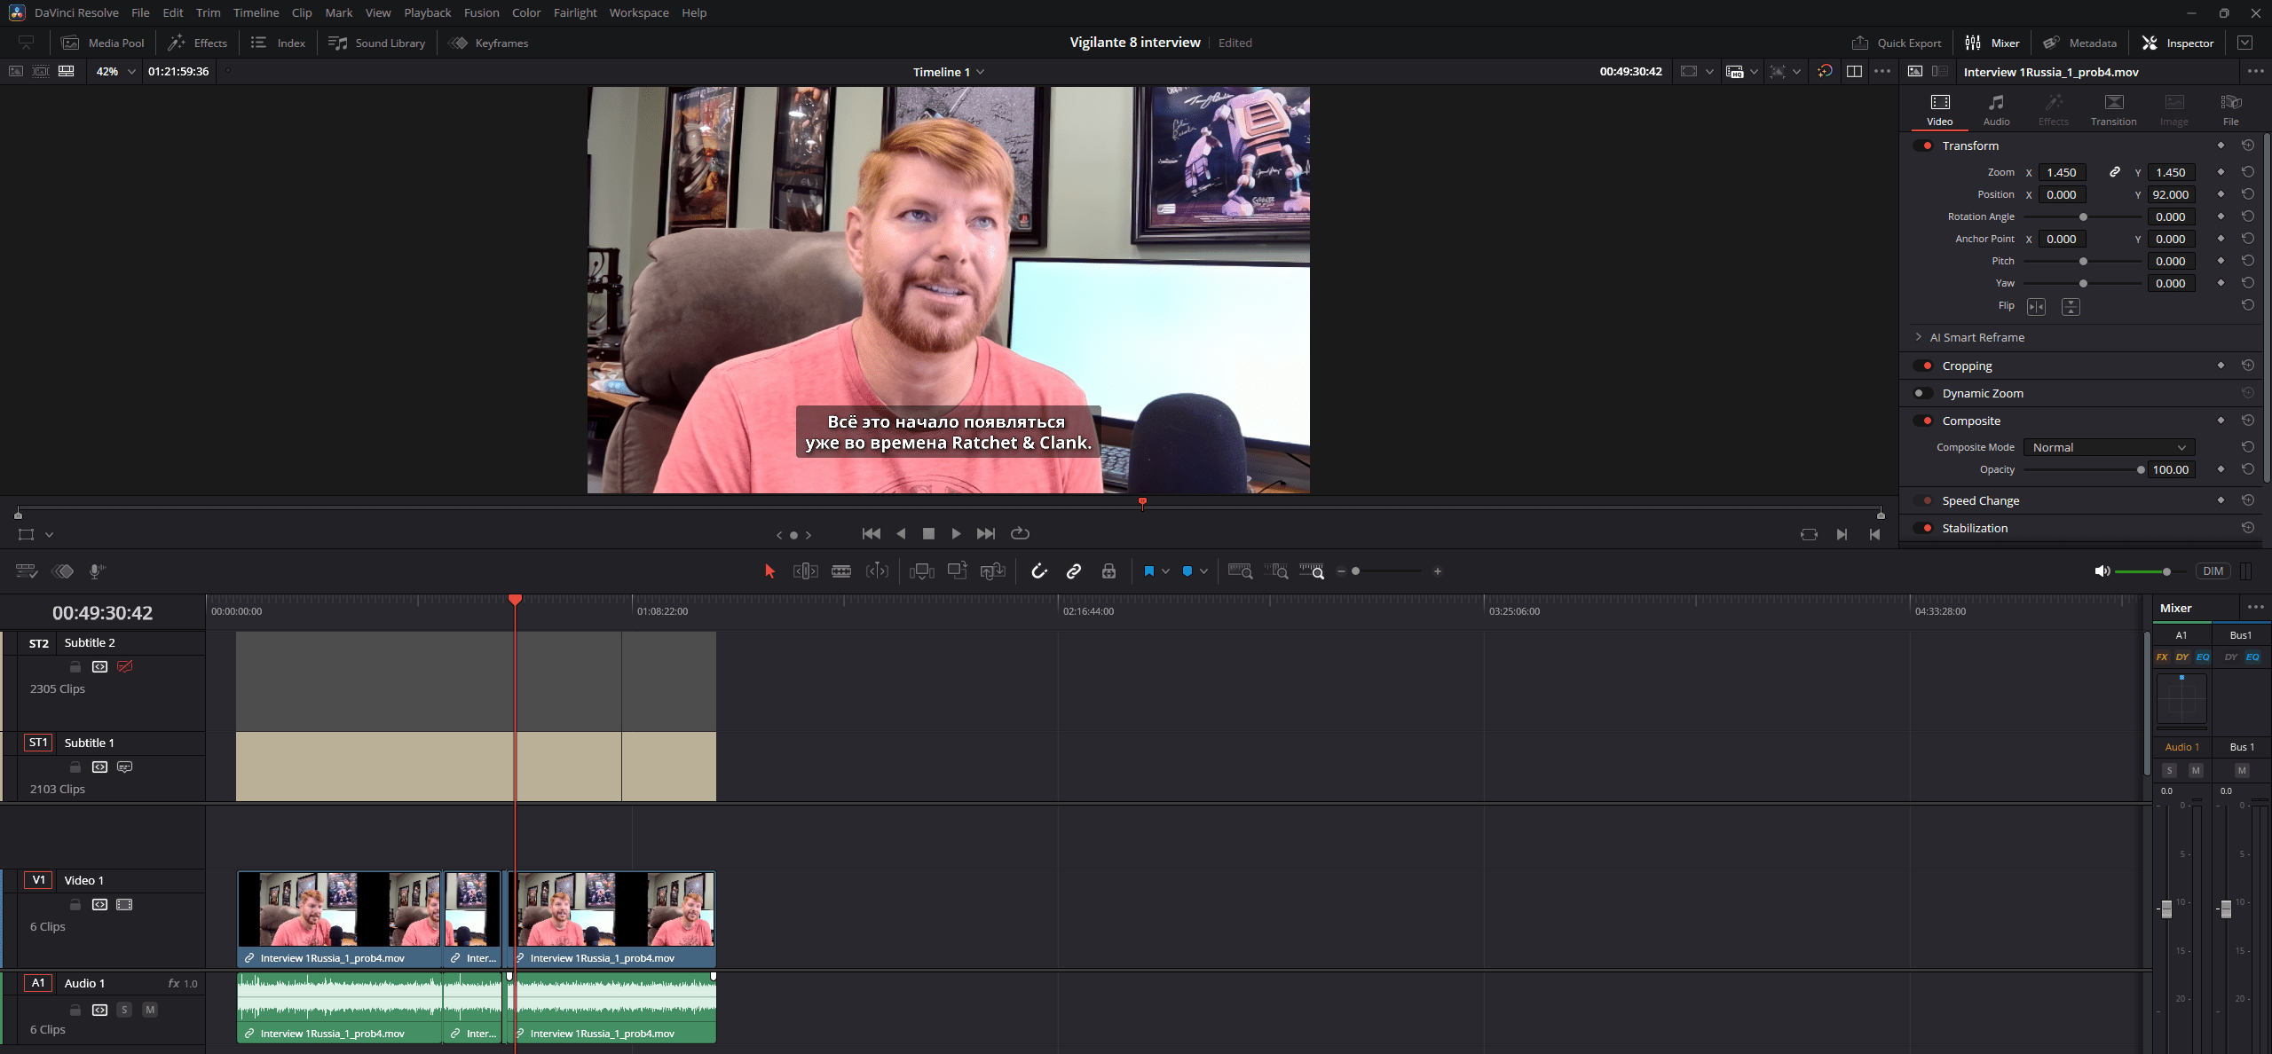The image size is (2272, 1054).
Task: Click Bypass color grades icon in viewer
Action: pos(1825,72)
